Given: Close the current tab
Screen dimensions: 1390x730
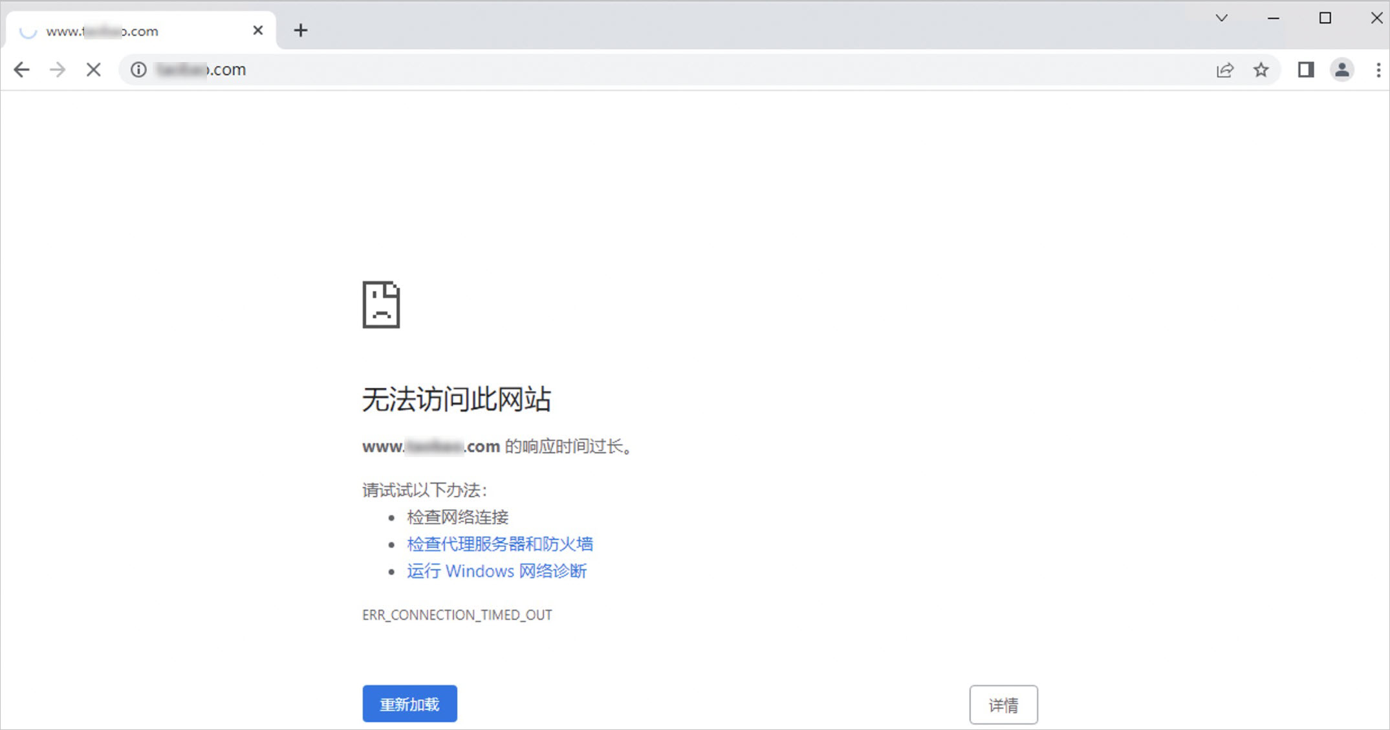Looking at the screenshot, I should point(257,30).
